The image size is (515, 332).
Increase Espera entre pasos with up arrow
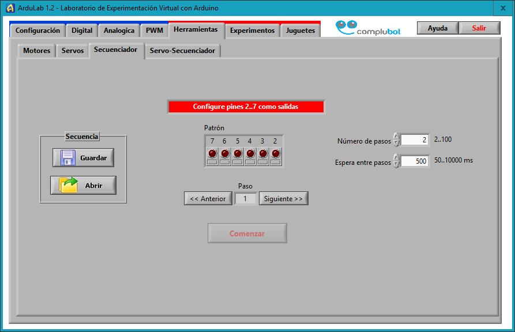[396, 158]
